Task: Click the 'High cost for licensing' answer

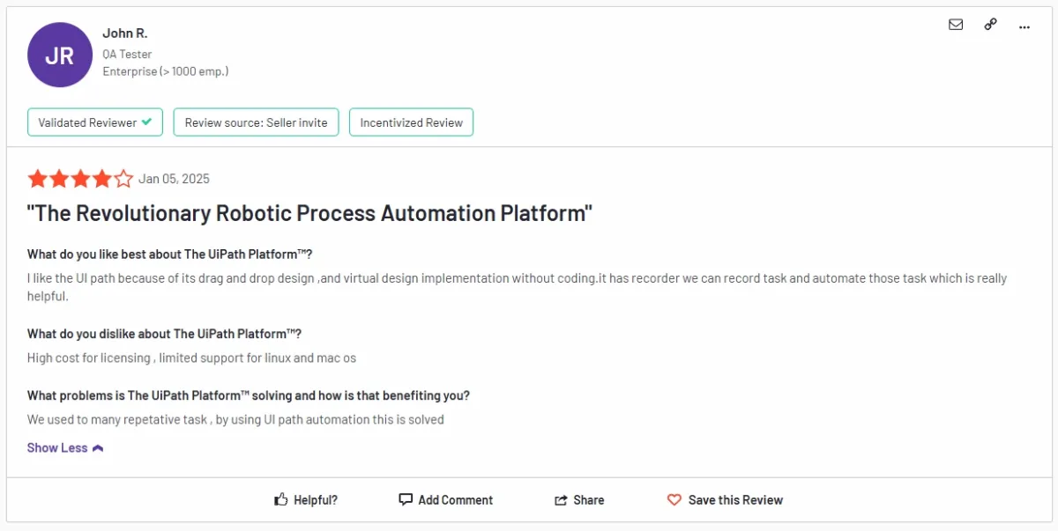Action: coord(191,358)
